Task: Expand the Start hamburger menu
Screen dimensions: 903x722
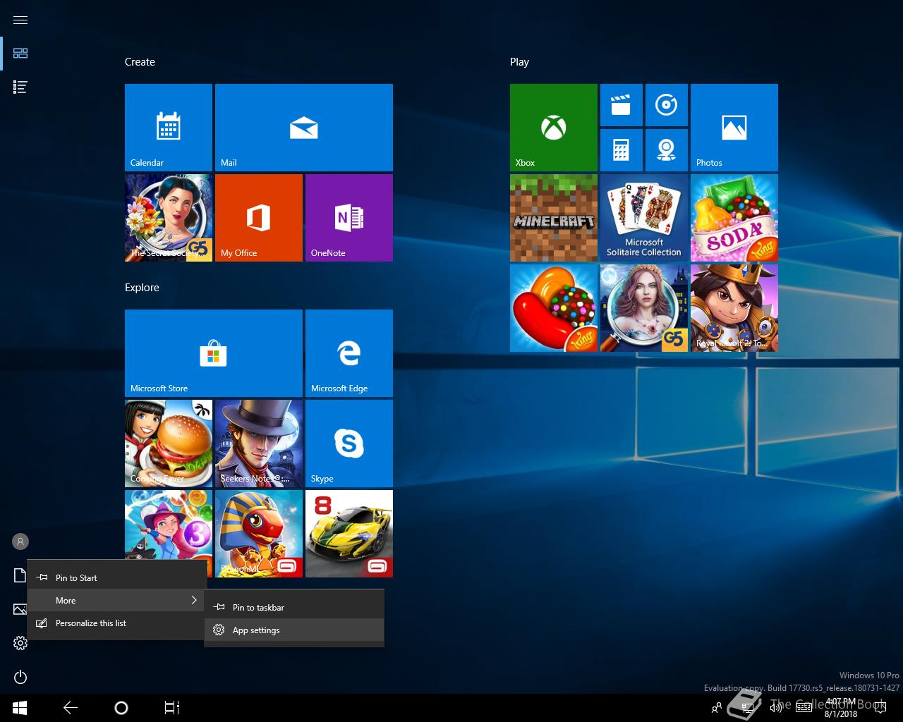Action: click(x=20, y=20)
